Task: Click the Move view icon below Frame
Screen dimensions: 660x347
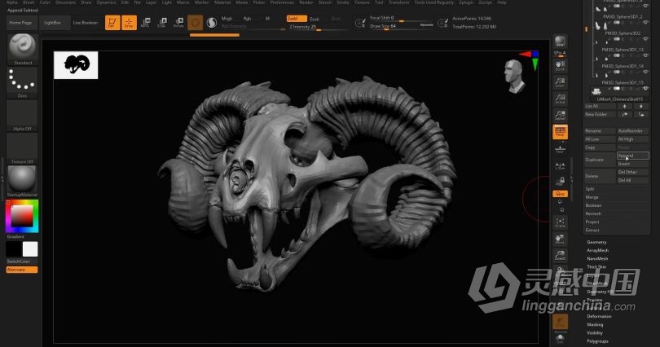Action: tap(560, 239)
